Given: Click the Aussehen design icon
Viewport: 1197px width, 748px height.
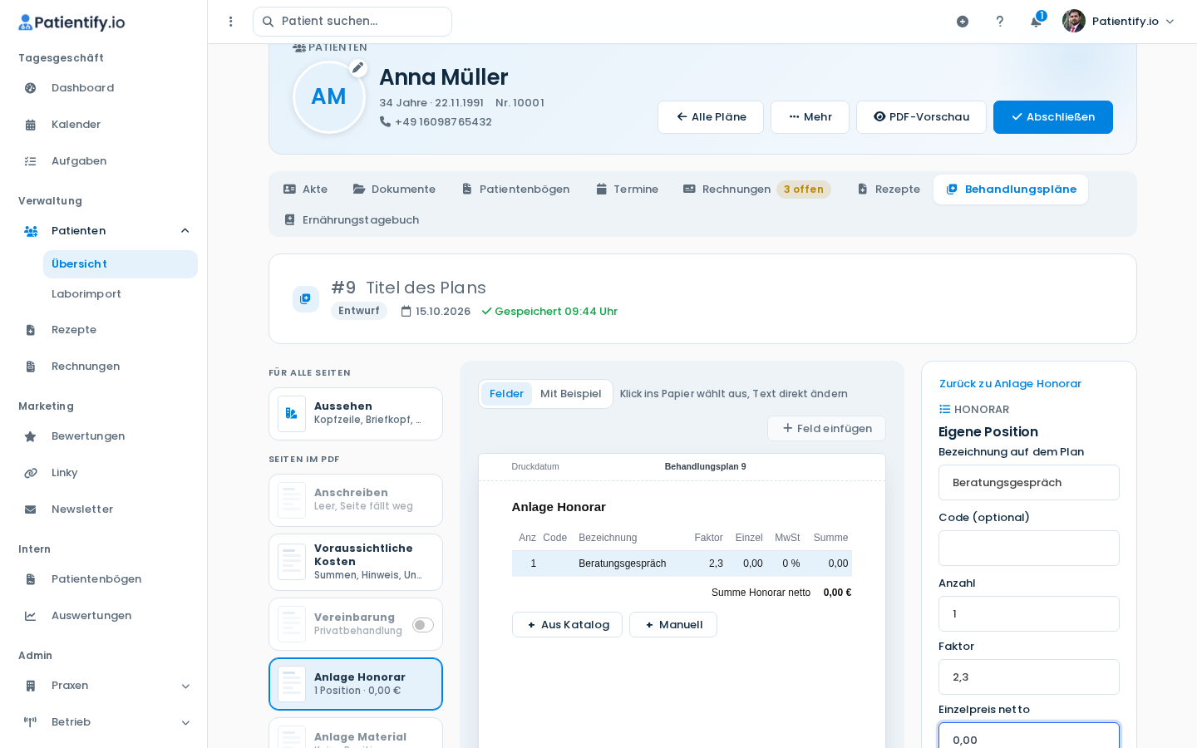Looking at the screenshot, I should click(x=292, y=413).
